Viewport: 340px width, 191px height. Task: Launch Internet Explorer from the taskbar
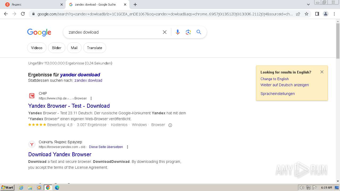pos(21,188)
